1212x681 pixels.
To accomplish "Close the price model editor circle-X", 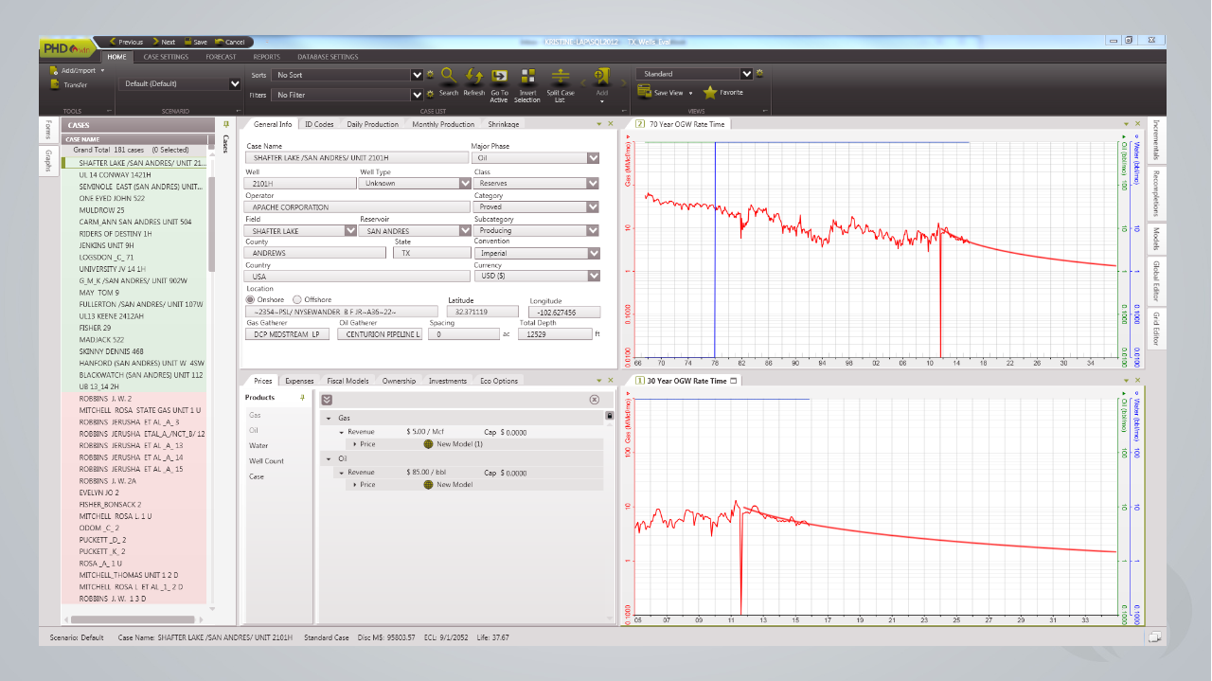I will pyautogui.click(x=595, y=400).
